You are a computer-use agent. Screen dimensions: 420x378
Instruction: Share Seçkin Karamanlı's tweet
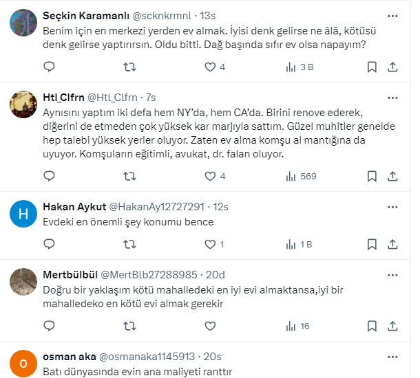point(392,67)
